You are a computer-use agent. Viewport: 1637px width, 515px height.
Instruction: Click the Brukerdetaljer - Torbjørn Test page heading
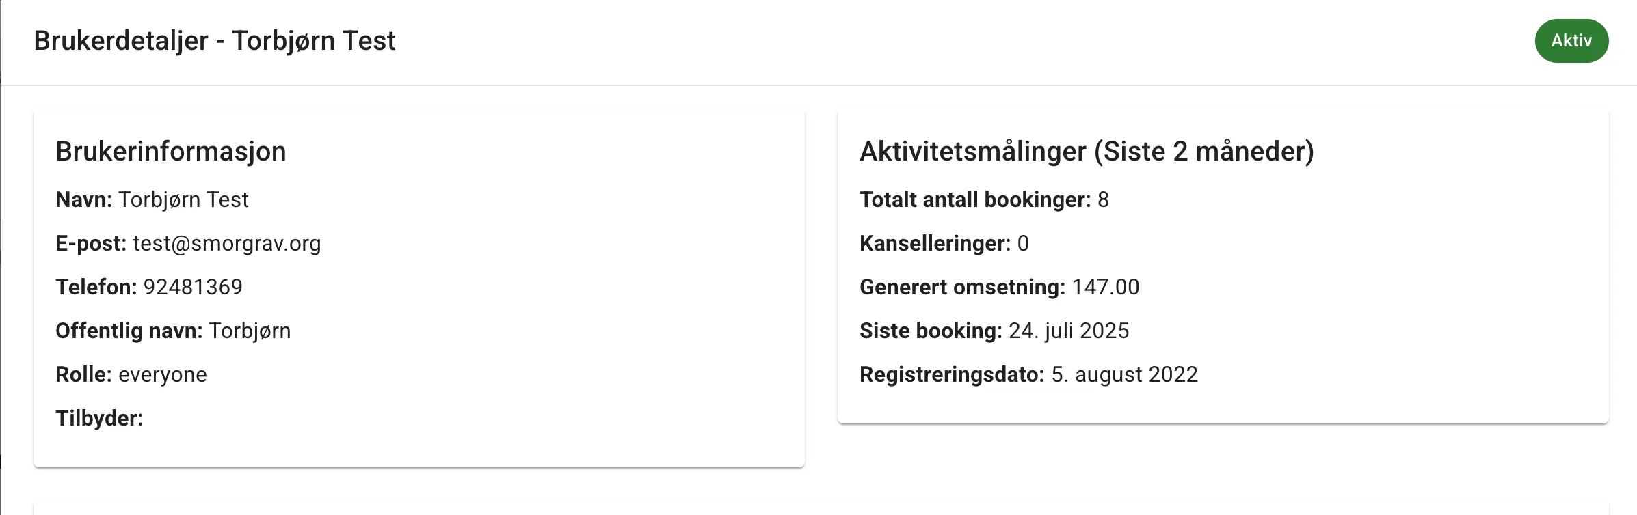pyautogui.click(x=215, y=41)
